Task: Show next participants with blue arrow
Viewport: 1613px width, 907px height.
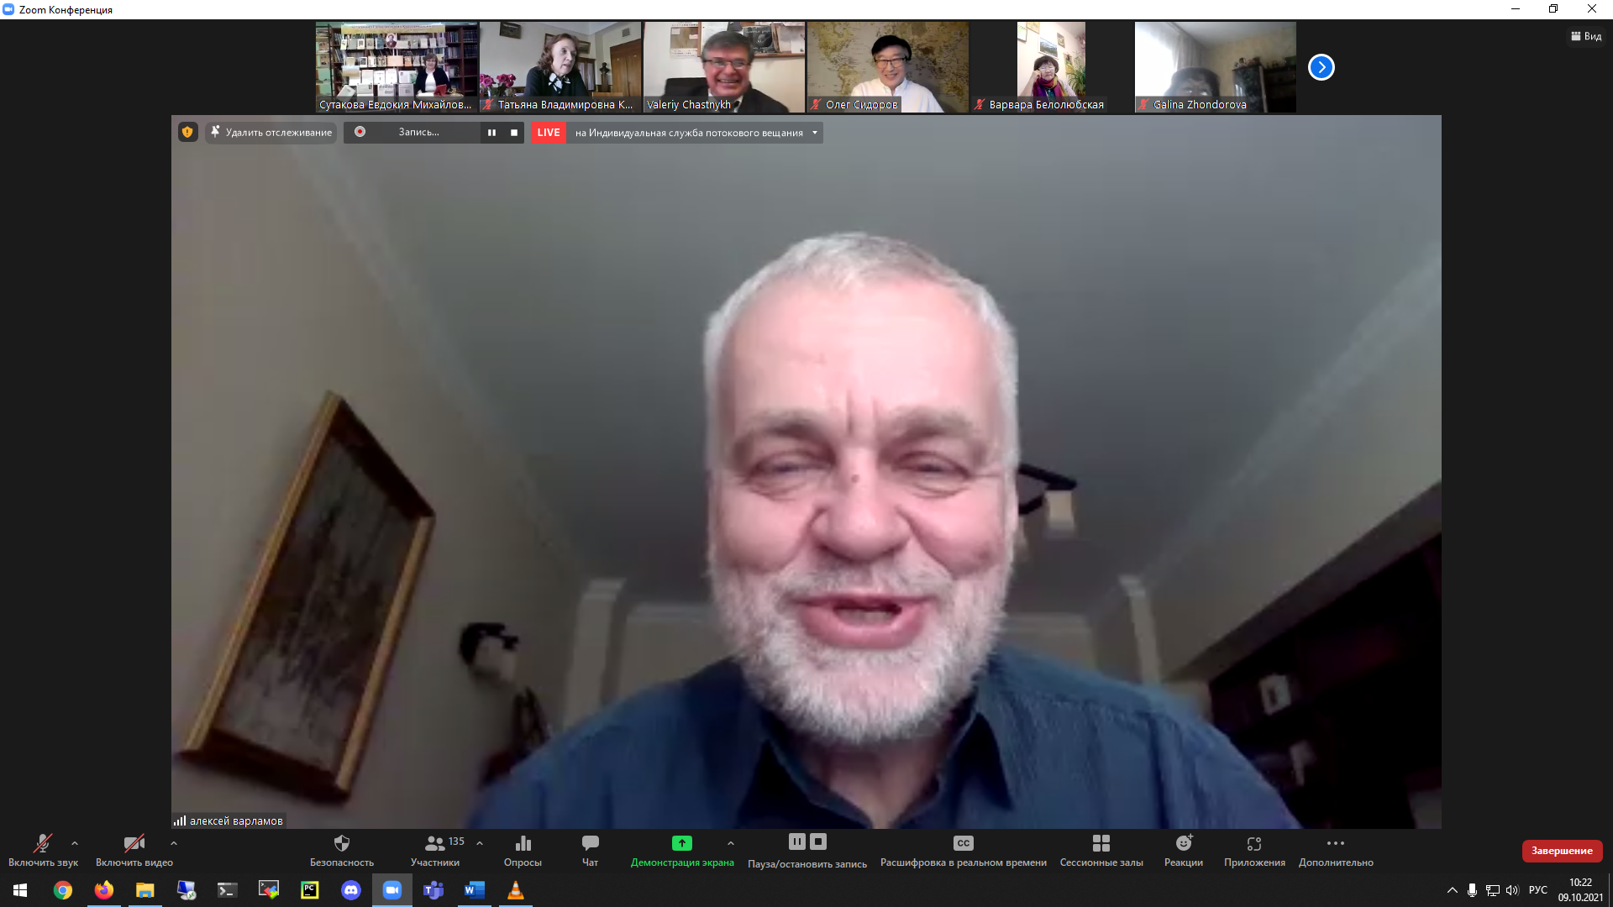Action: pos(1321,67)
